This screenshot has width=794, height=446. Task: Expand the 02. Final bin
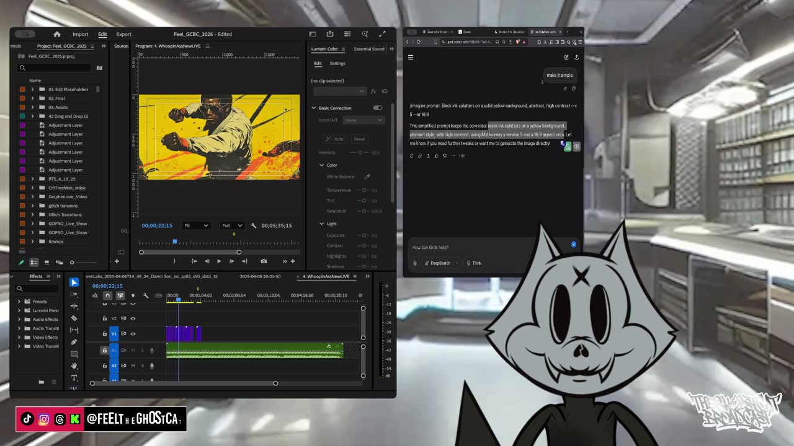coord(32,98)
